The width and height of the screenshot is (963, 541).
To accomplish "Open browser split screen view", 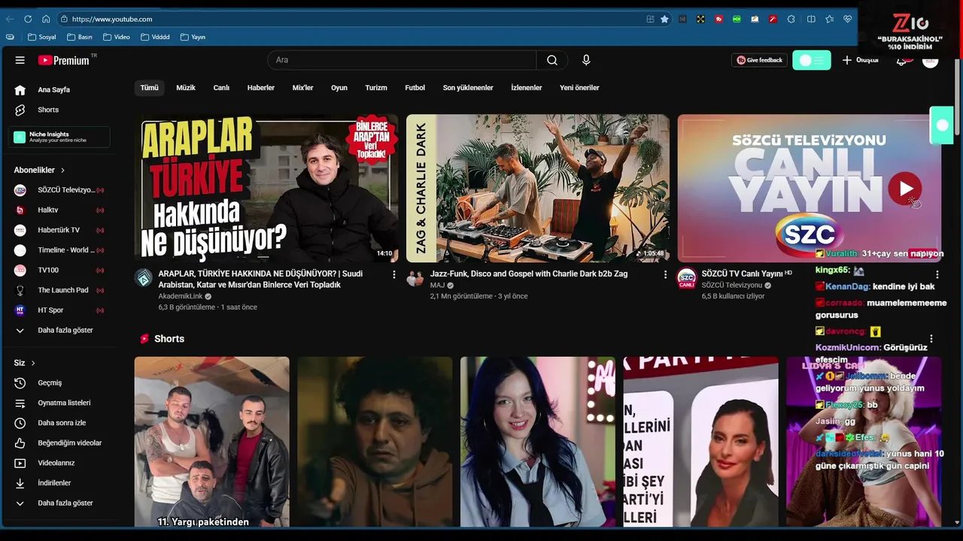I will [811, 19].
